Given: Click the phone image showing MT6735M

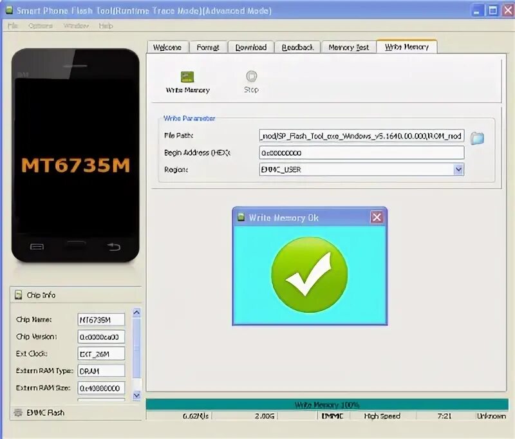Looking at the screenshot, I should pyautogui.click(x=75, y=155).
